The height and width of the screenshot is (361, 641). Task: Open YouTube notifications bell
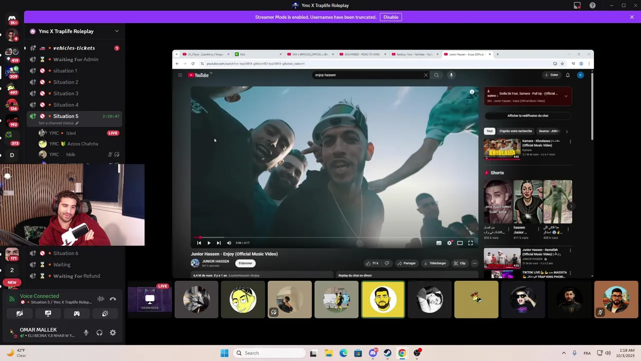[x=568, y=75]
